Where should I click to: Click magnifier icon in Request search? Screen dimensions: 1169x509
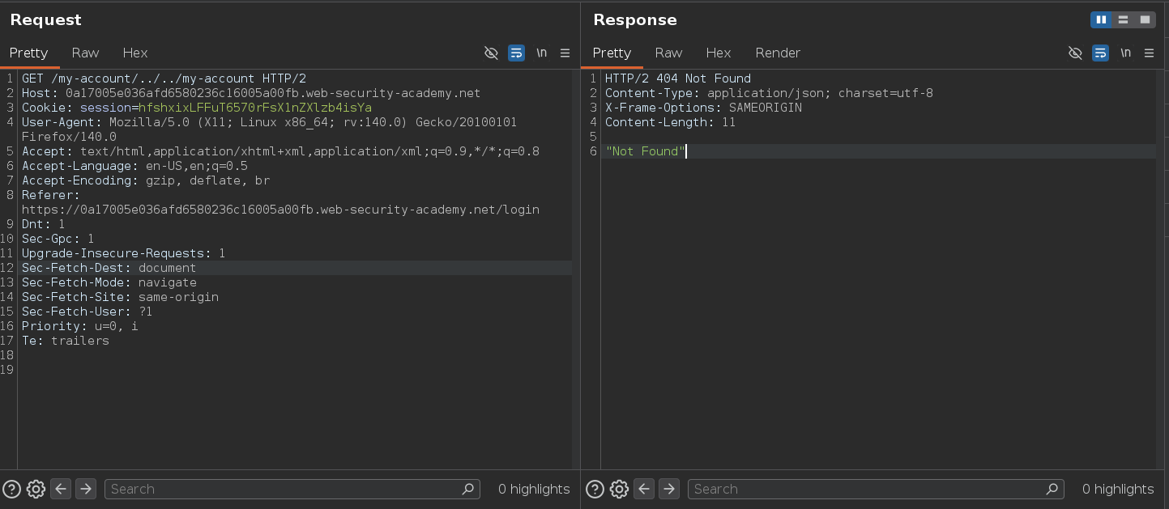467,489
